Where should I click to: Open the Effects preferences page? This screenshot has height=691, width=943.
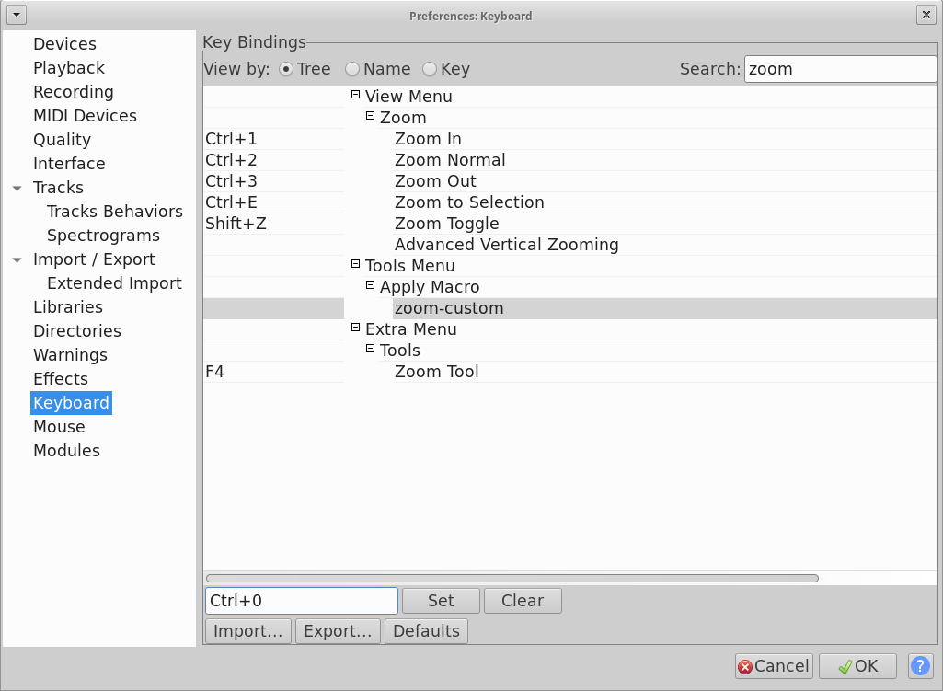tap(61, 379)
